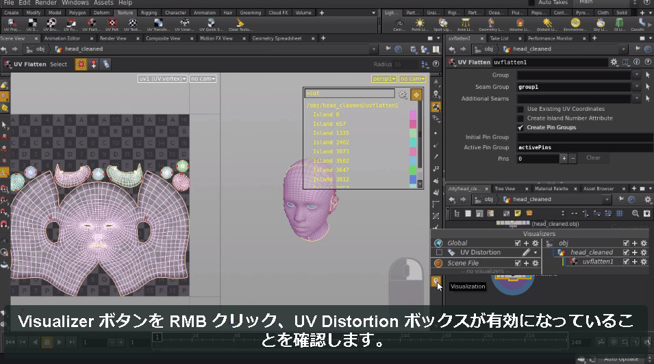Viewport: 654px width, 364px height.
Task: Click the play forward timeline button
Action: (x=60, y=342)
